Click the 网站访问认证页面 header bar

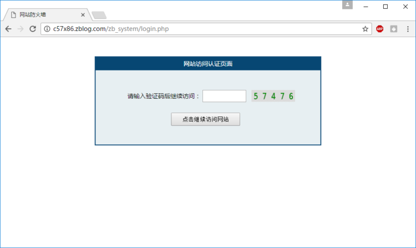click(208, 64)
